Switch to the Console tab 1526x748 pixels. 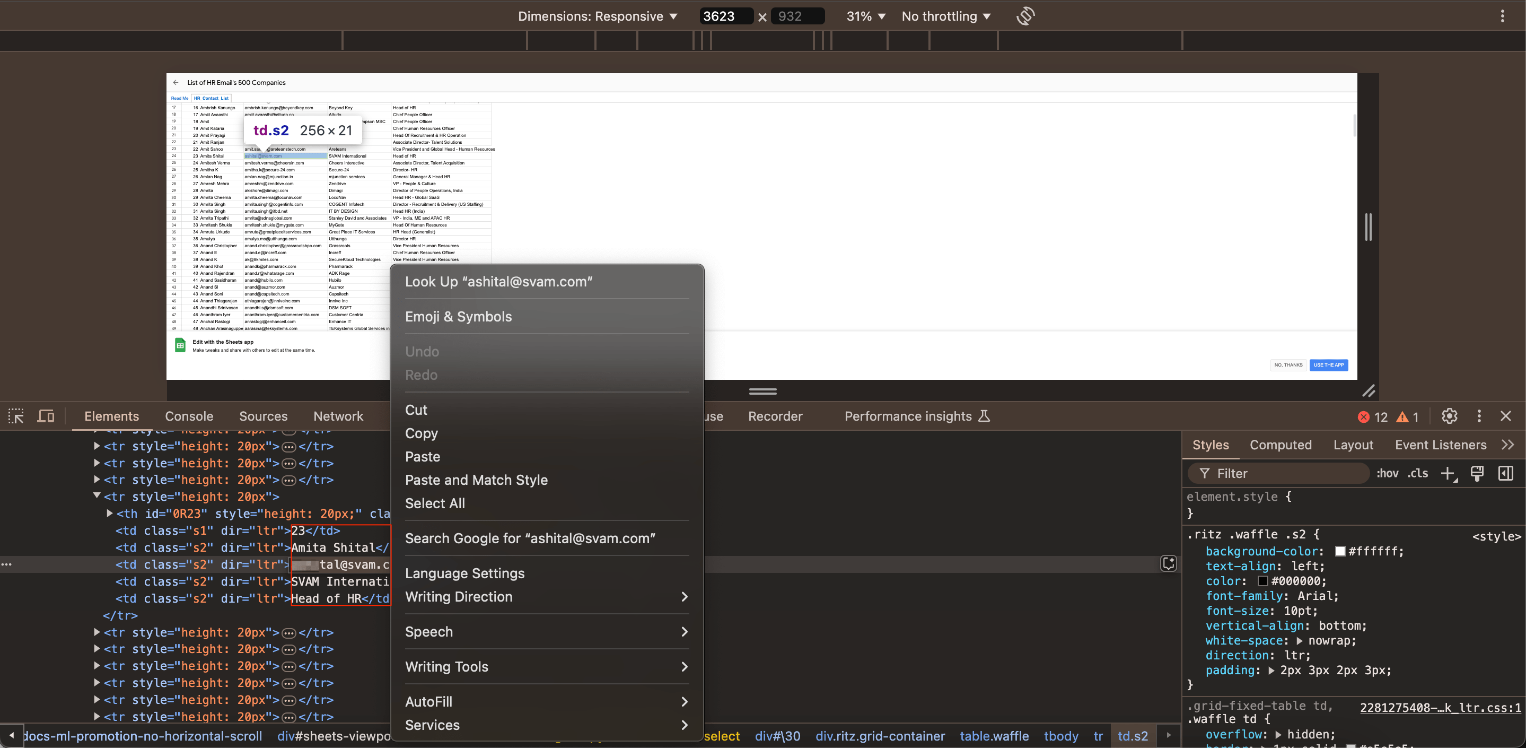click(x=189, y=416)
